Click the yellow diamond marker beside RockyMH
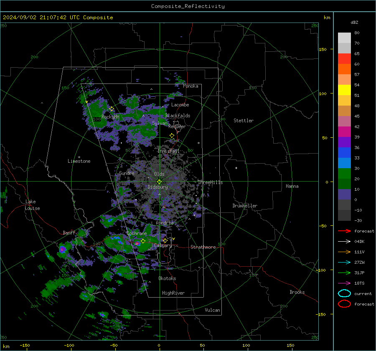376x351 pixels. 112,109
